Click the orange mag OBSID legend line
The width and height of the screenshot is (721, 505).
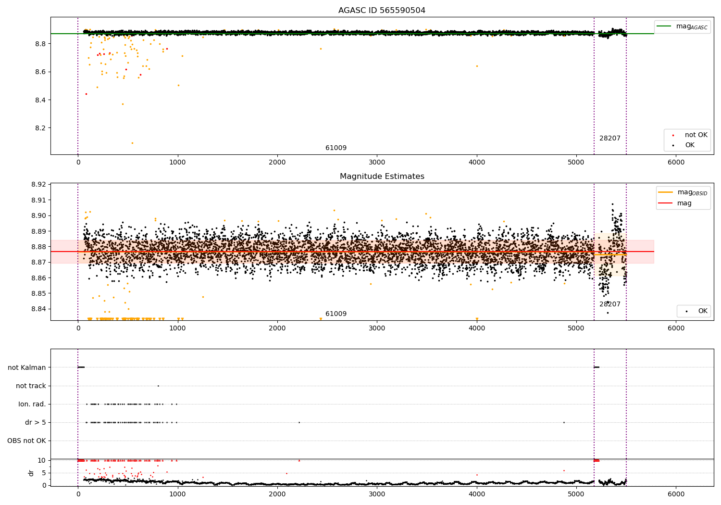(x=665, y=192)
